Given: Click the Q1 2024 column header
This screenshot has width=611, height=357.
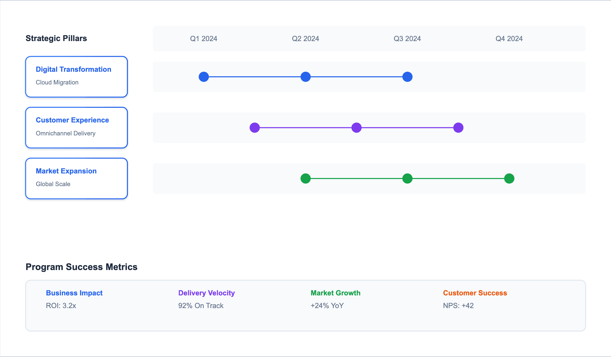Looking at the screenshot, I should point(204,39).
